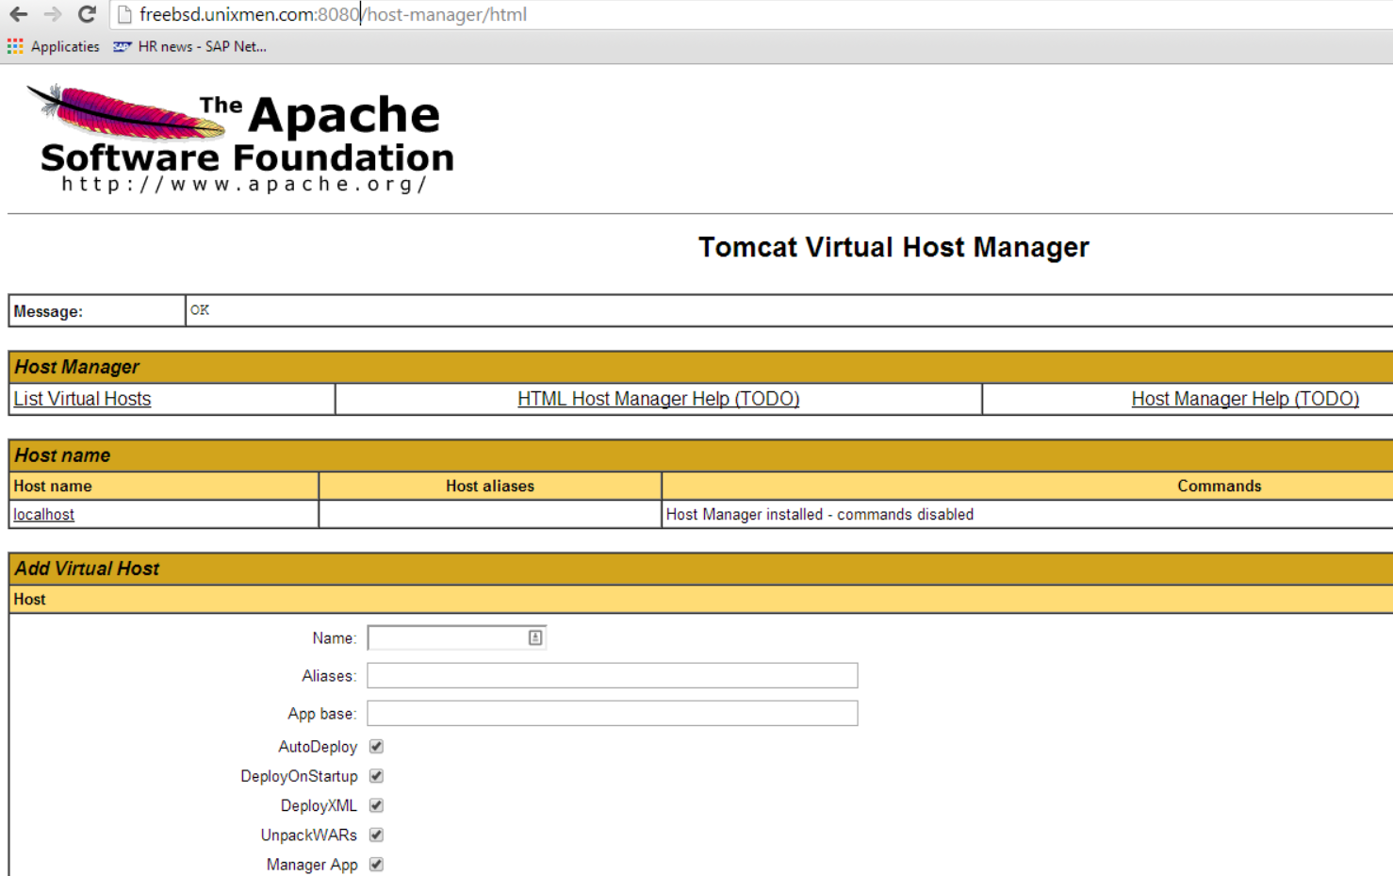The image size is (1393, 876).
Task: Open the Applicaties bookmark label
Action: pos(65,46)
